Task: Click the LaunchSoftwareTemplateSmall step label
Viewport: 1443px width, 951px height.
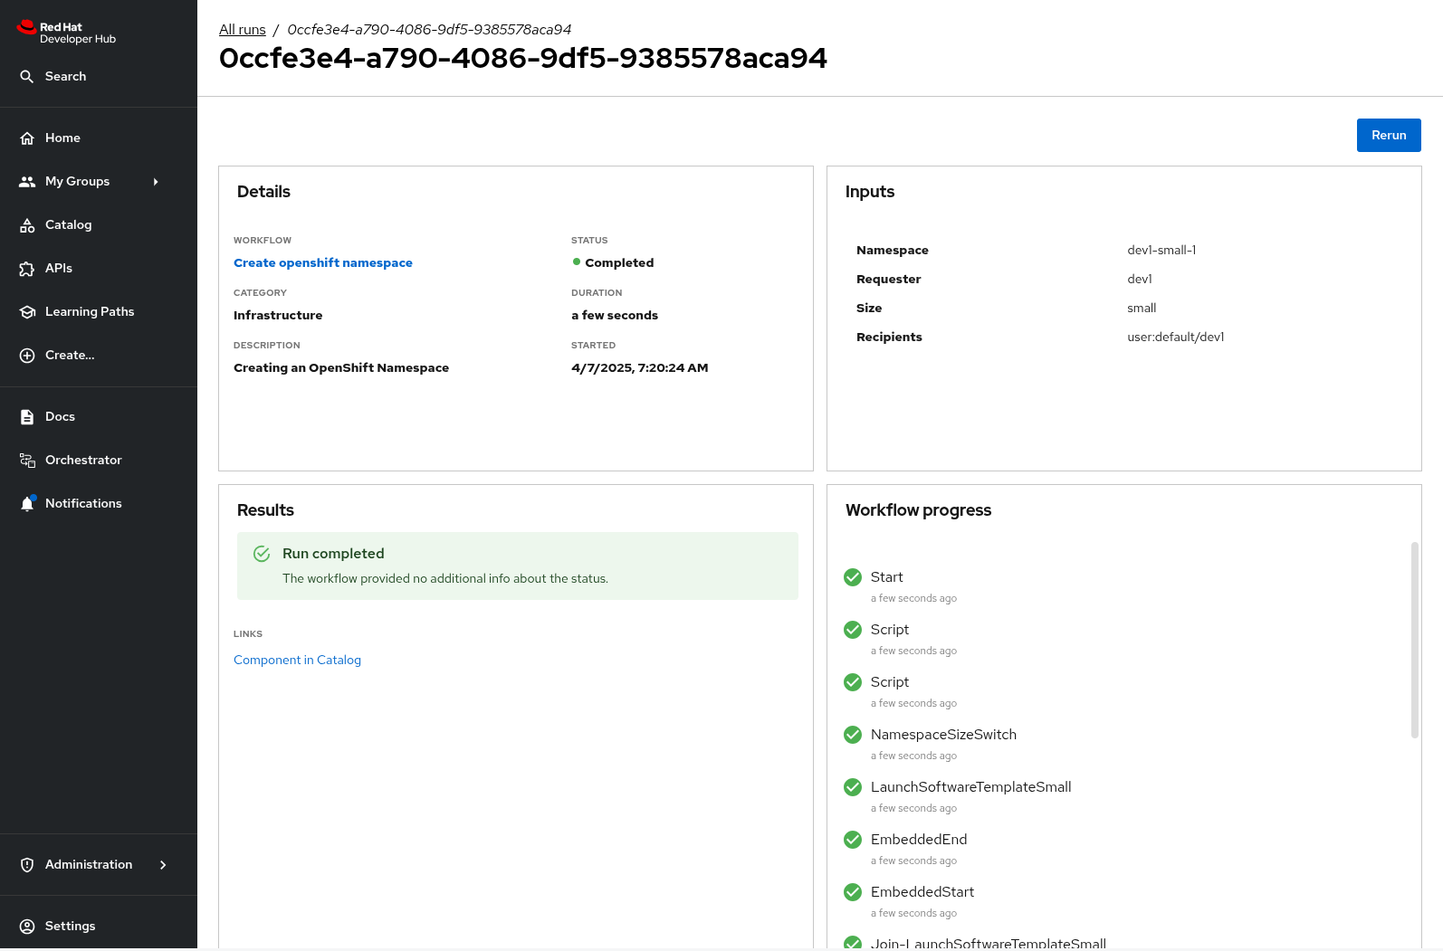Action: (x=970, y=787)
